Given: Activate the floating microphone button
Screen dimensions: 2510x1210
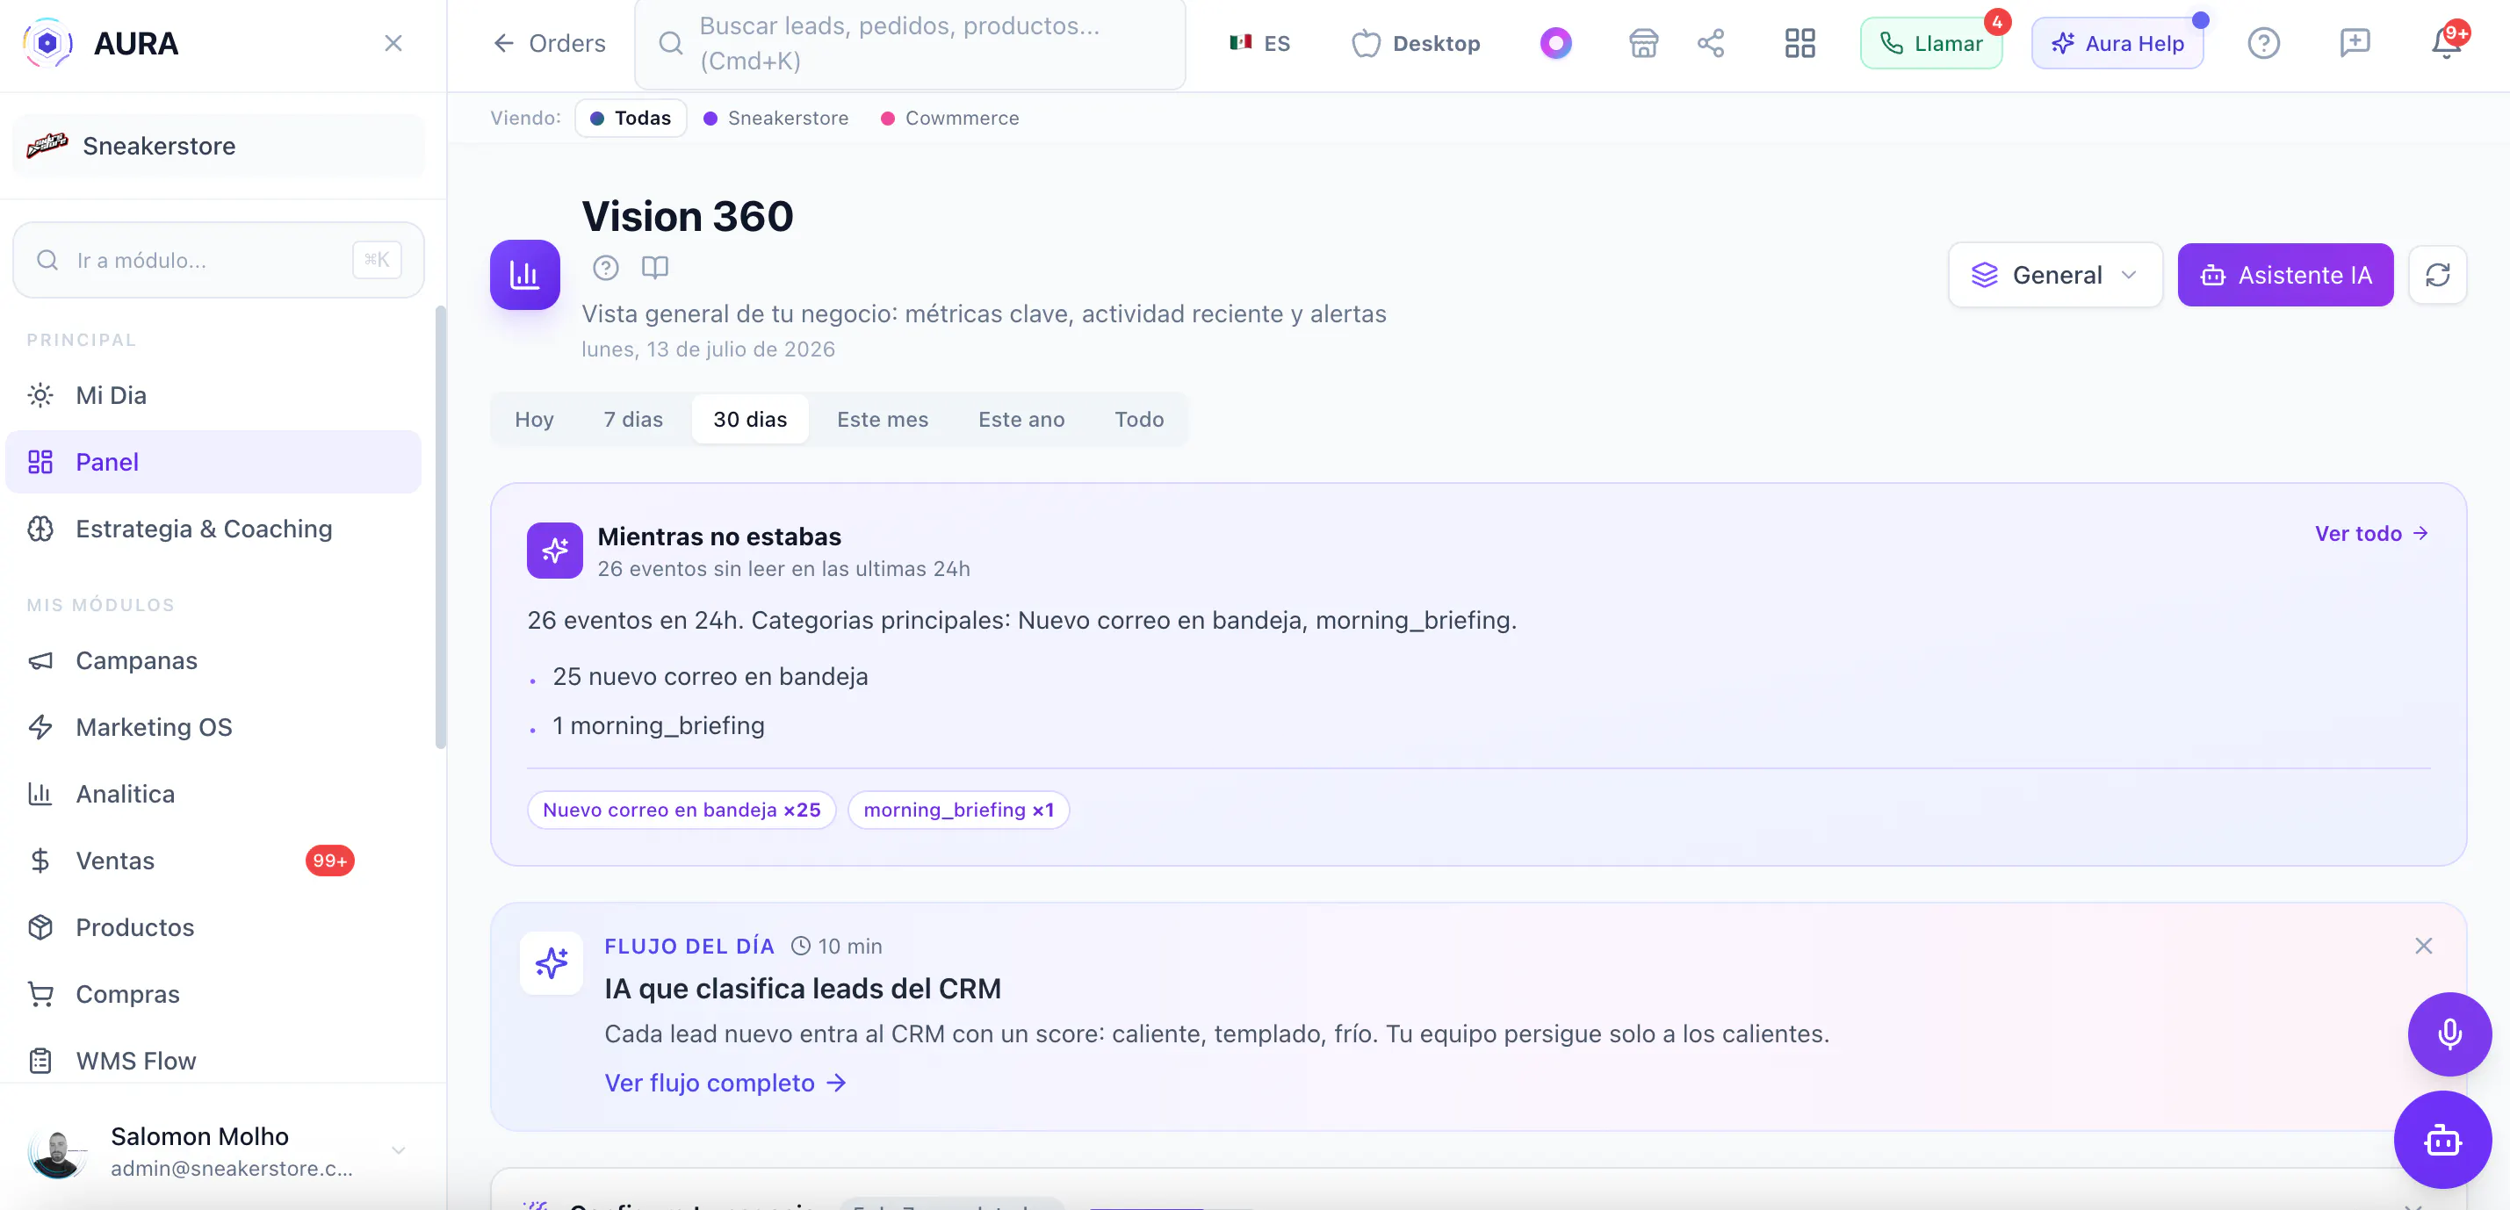Looking at the screenshot, I should pyautogui.click(x=2449, y=1034).
